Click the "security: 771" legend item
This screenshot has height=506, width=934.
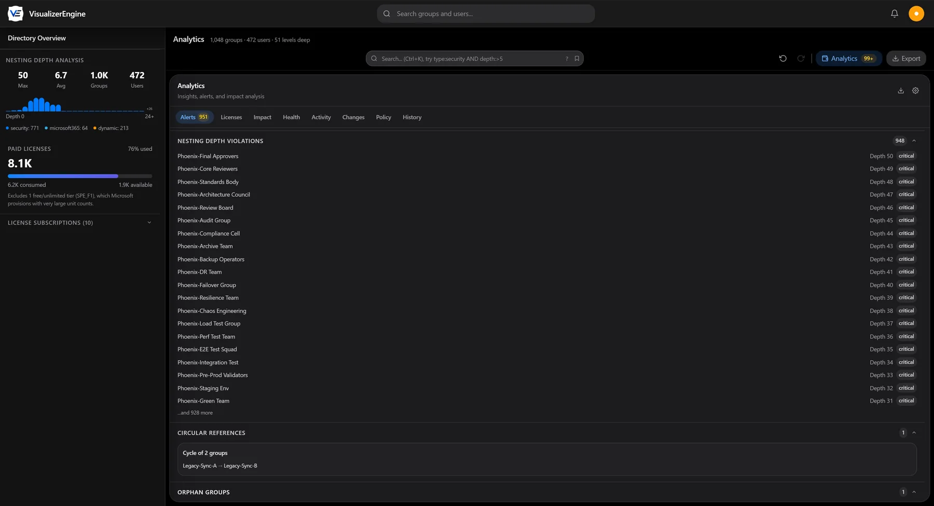[22, 128]
